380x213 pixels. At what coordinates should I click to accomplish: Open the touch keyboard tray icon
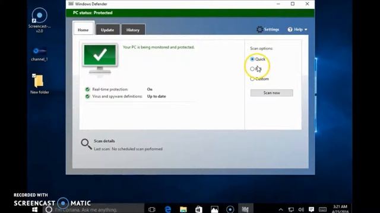click(322, 209)
